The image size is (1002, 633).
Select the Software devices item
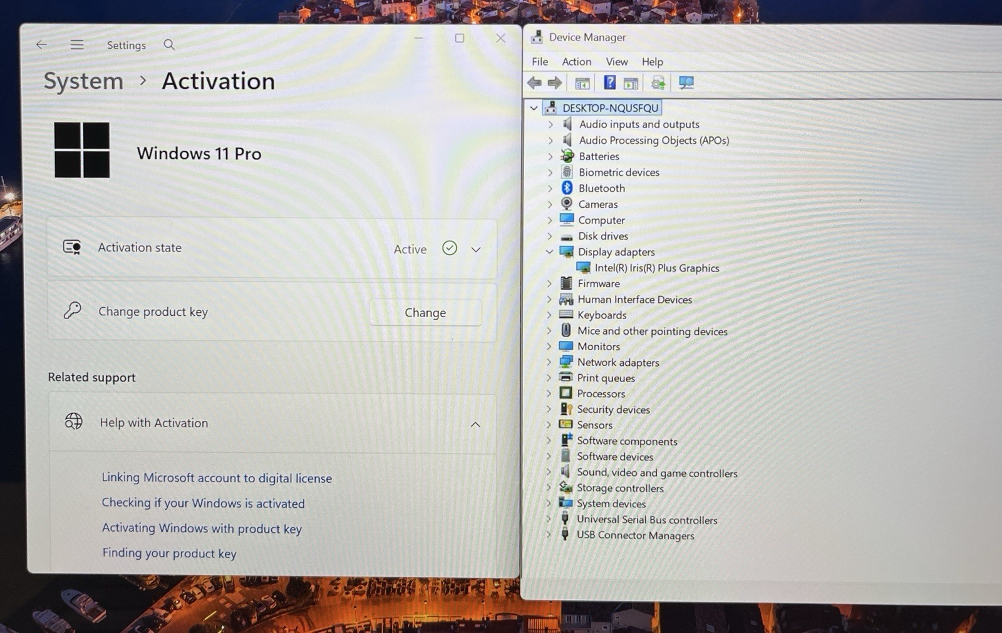[615, 456]
